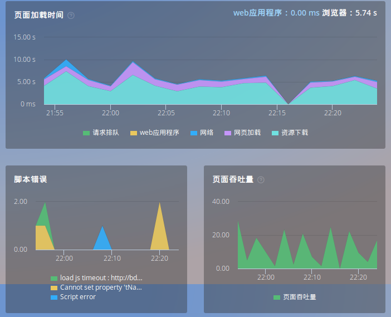This screenshot has height=317, width=391.
Task: Click blue Script error spike at 22:10
Action: [102, 240]
